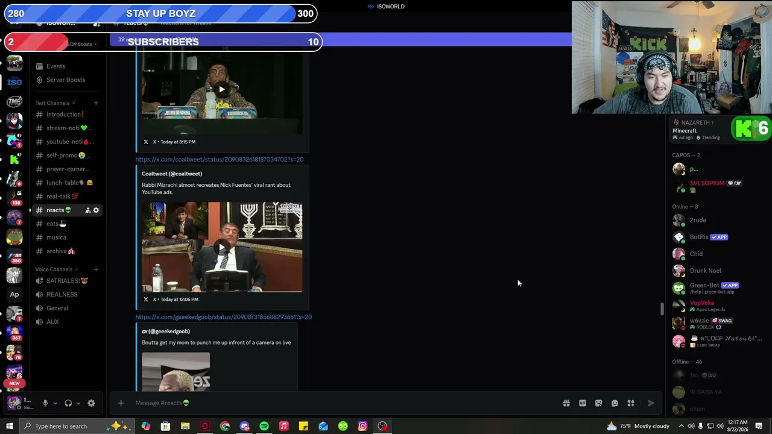The height and width of the screenshot is (434, 772).
Task: Open the coaltweet status link
Action: tap(220, 160)
